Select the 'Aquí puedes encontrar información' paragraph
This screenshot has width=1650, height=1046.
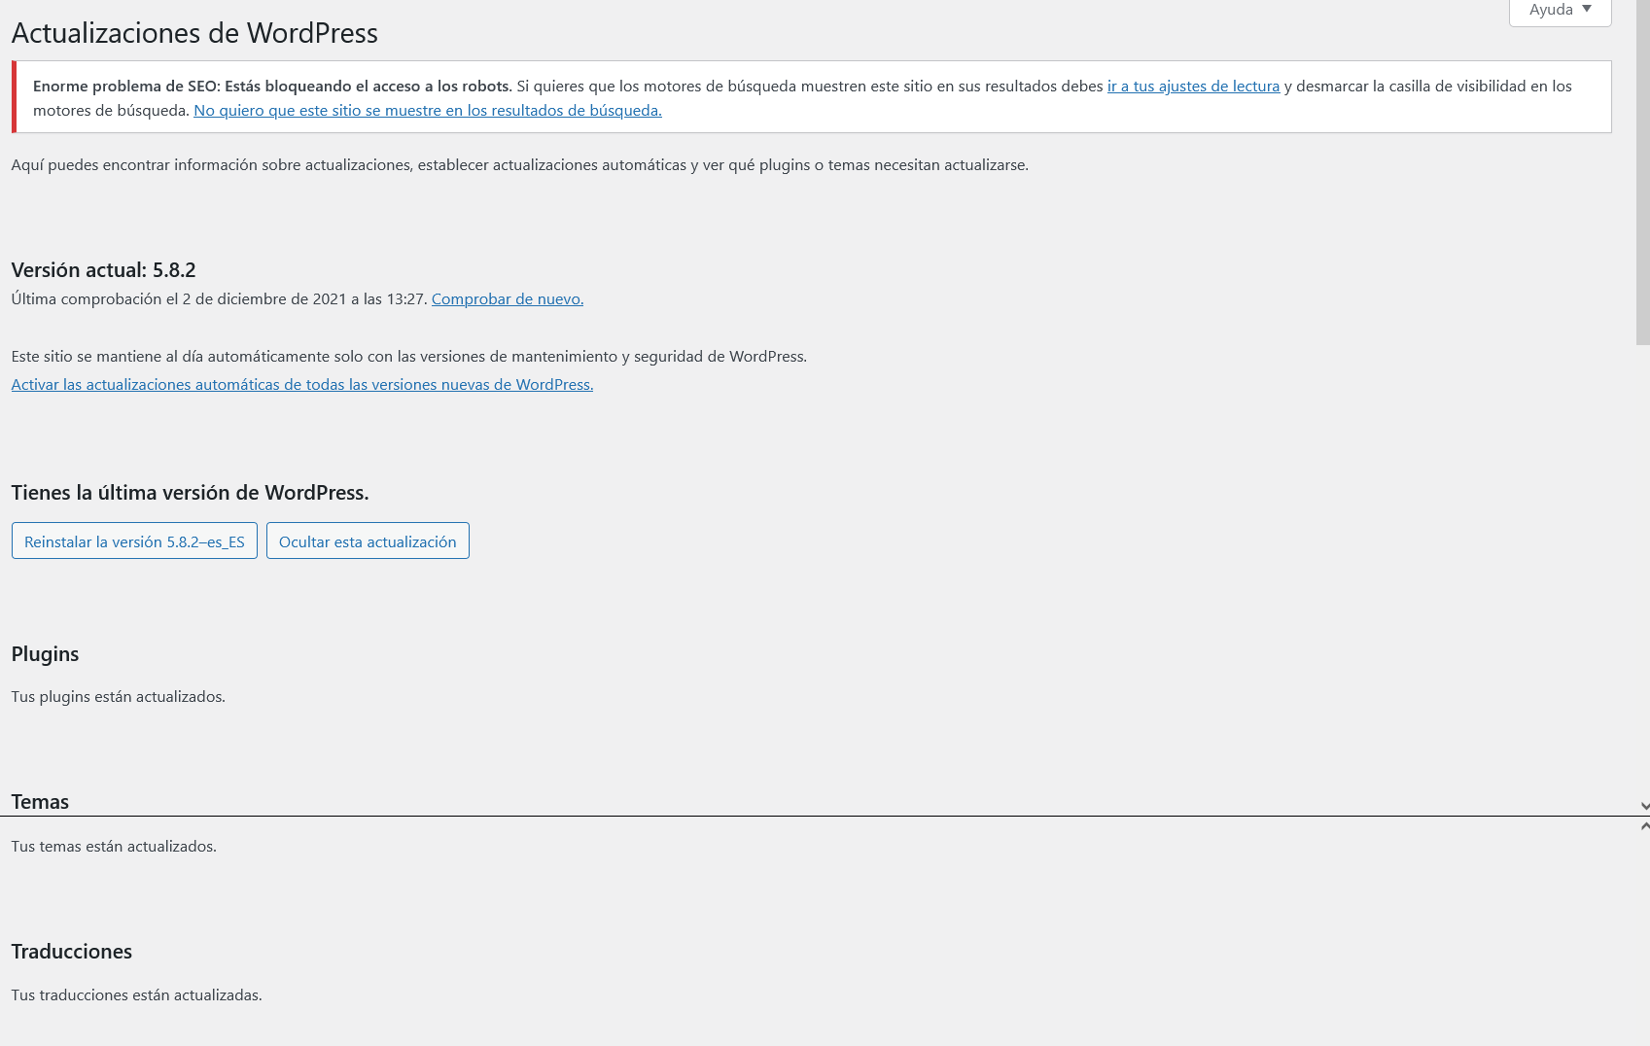click(520, 165)
